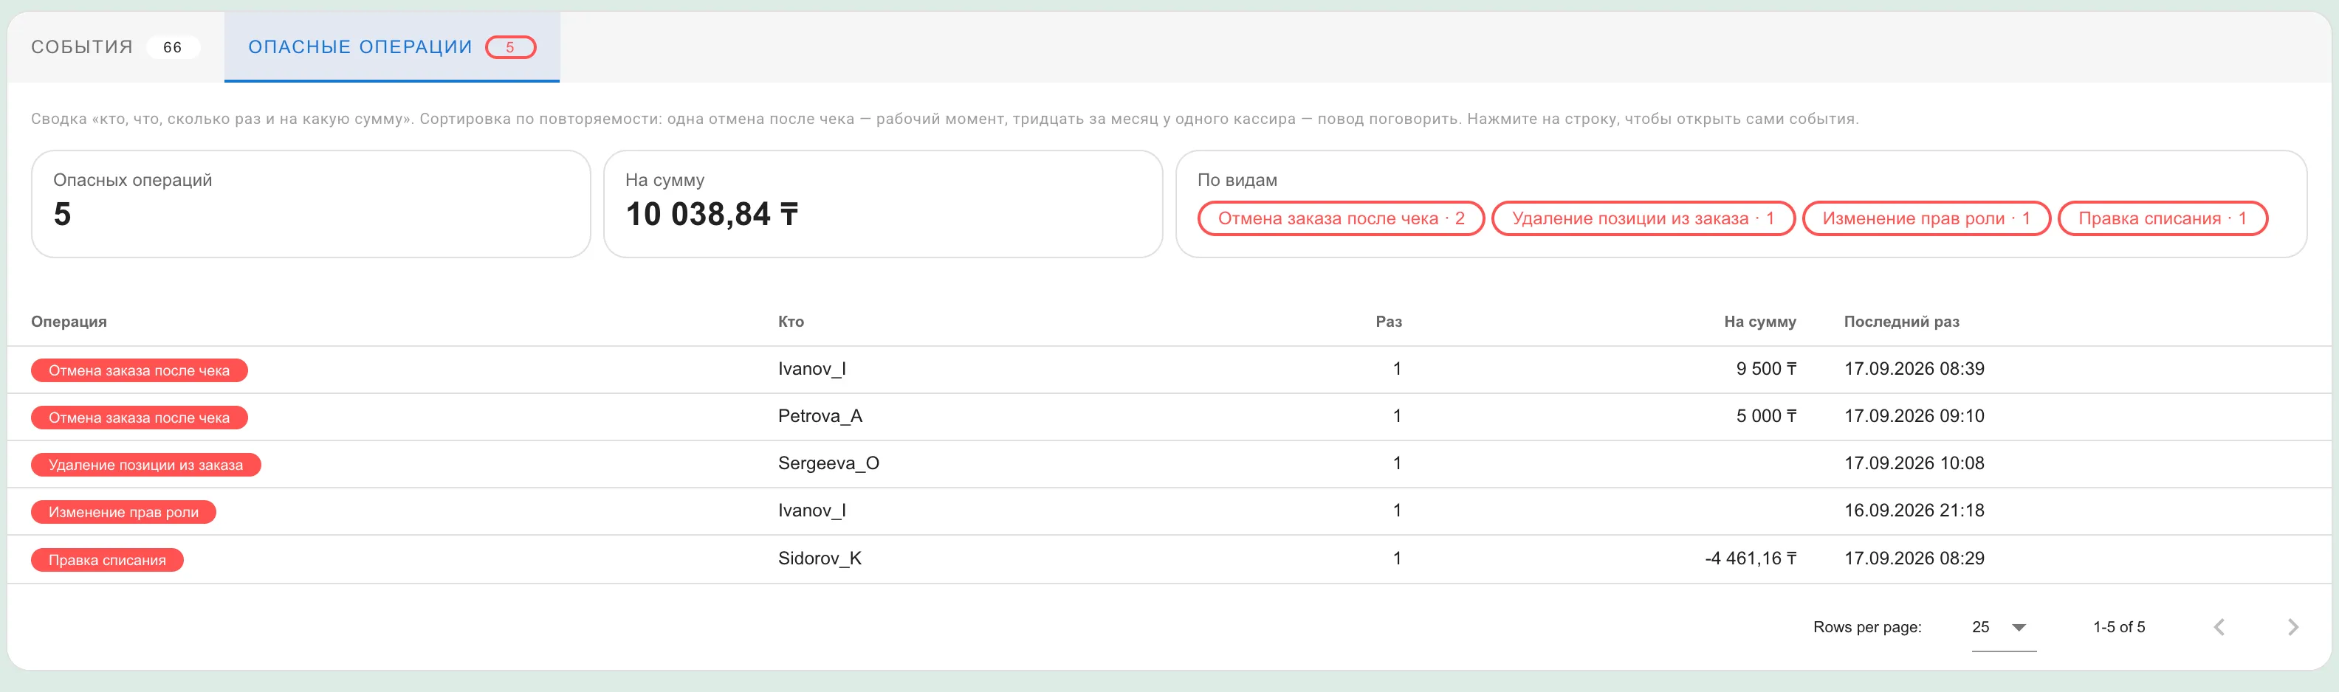Select the Изменение прав роли · 1 chip
The width and height of the screenshot is (2339, 692).
click(x=1926, y=218)
